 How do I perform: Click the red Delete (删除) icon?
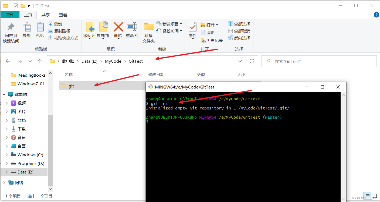118,27
